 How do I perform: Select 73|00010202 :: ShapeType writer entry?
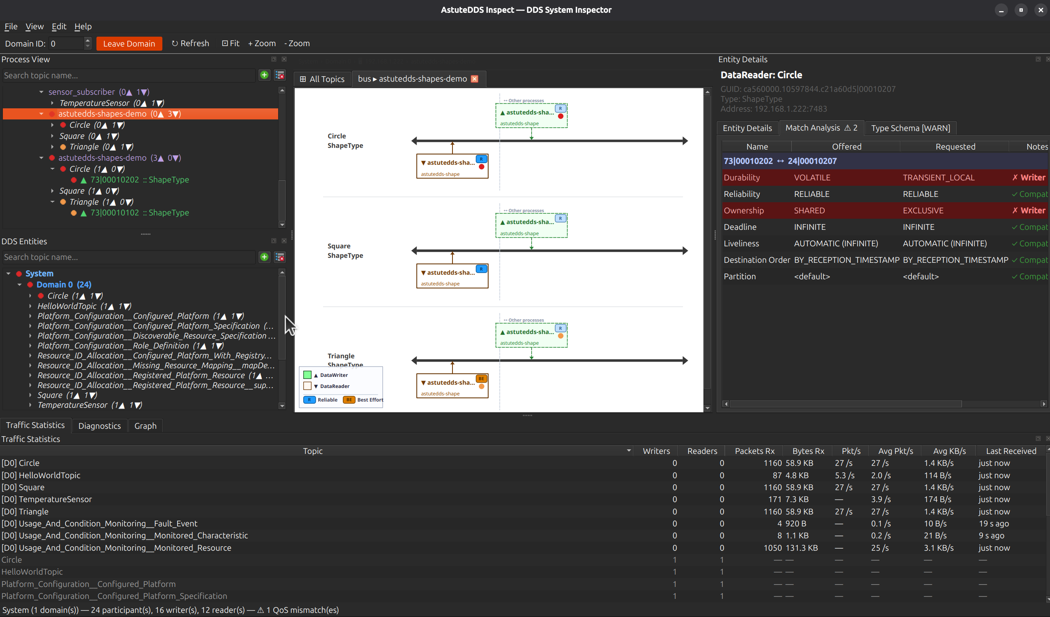[140, 180]
